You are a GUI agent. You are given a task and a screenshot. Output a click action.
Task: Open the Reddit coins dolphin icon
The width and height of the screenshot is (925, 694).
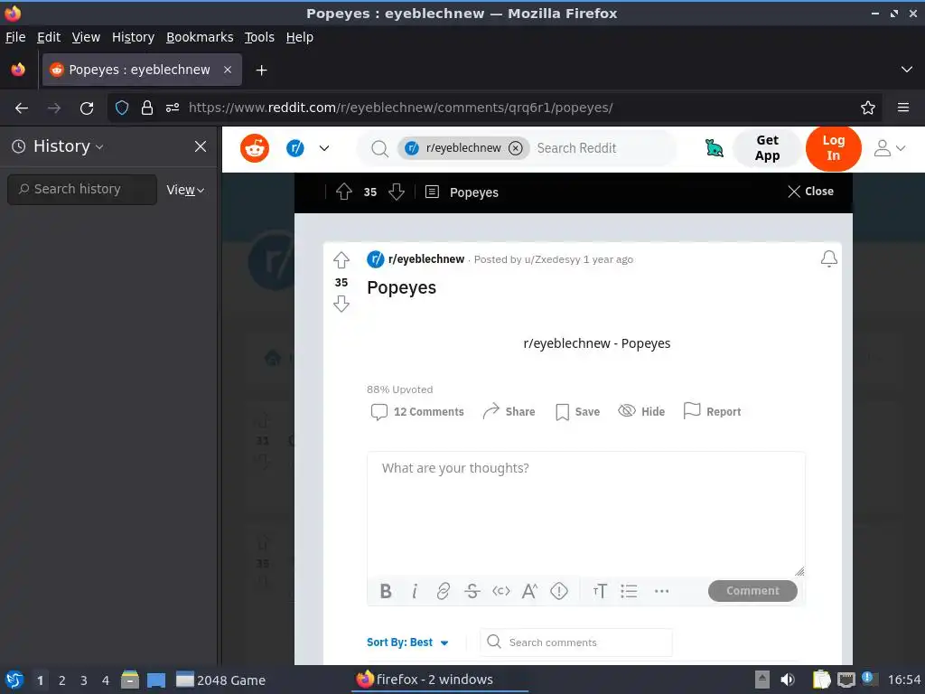pos(714,148)
